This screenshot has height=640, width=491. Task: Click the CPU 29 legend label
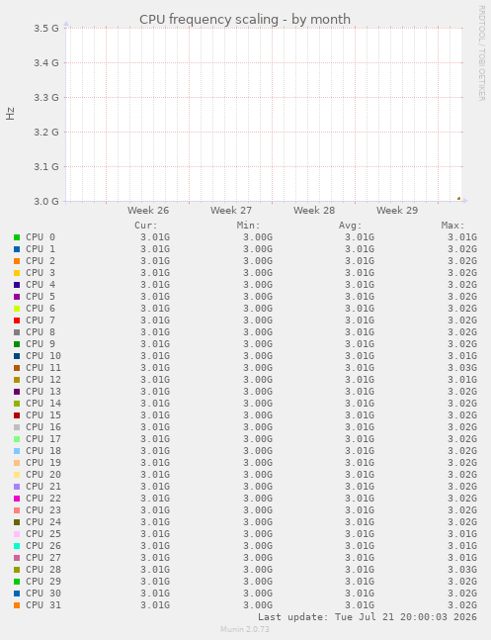(43, 582)
